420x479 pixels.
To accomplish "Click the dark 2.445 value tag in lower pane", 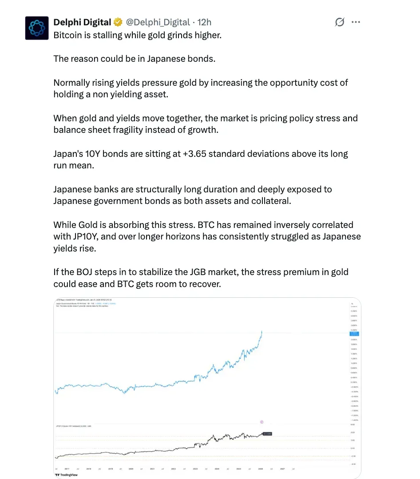I will pos(266,433).
